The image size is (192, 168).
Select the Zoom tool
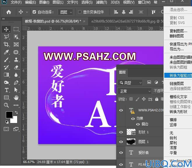click(6, 105)
